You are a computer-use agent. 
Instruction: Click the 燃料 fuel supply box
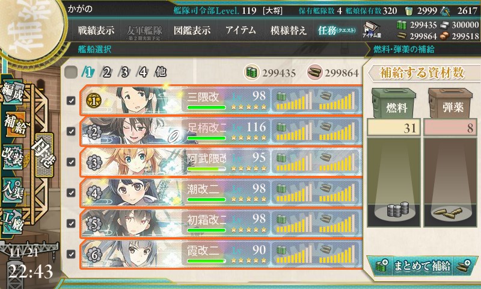[394, 104]
